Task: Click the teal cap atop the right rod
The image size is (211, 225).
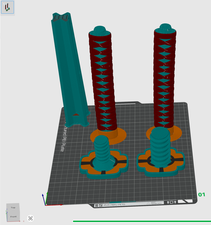Action: coord(166,29)
